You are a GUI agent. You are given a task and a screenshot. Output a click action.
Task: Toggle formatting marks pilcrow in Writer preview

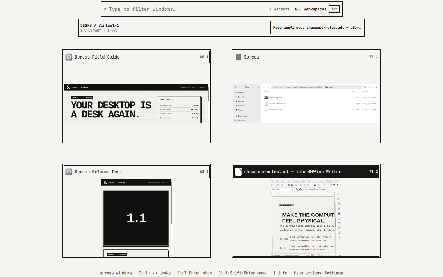(x=338, y=185)
